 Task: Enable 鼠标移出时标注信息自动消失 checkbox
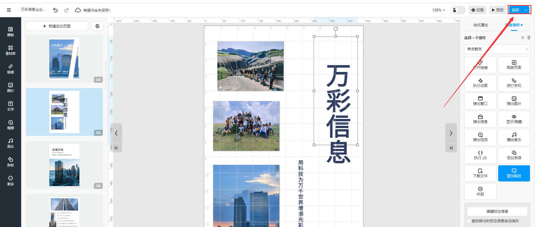(x=469, y=221)
